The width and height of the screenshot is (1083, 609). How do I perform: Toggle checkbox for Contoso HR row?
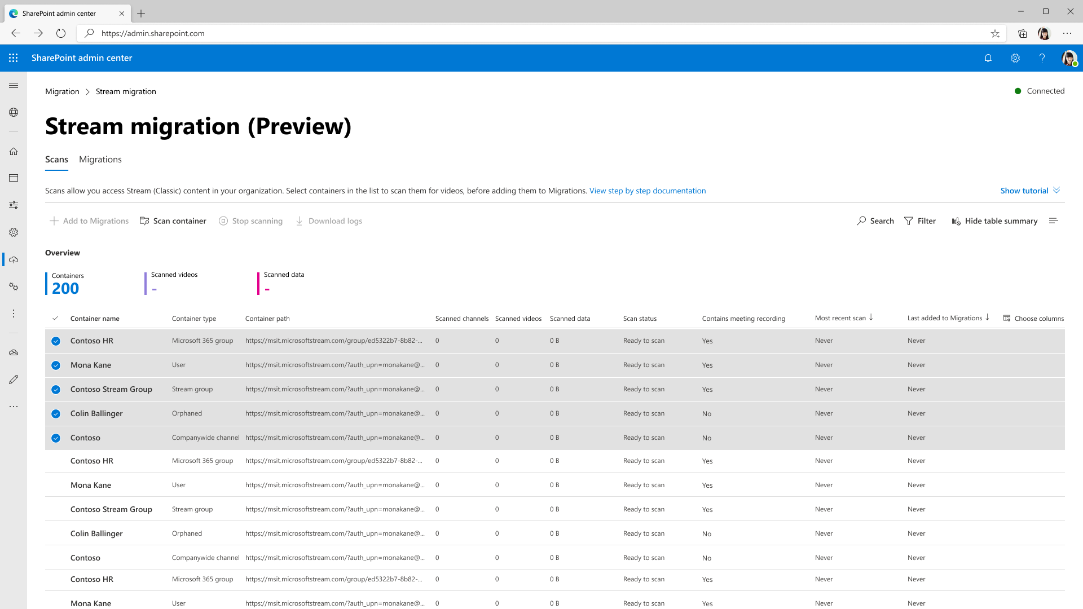click(55, 341)
